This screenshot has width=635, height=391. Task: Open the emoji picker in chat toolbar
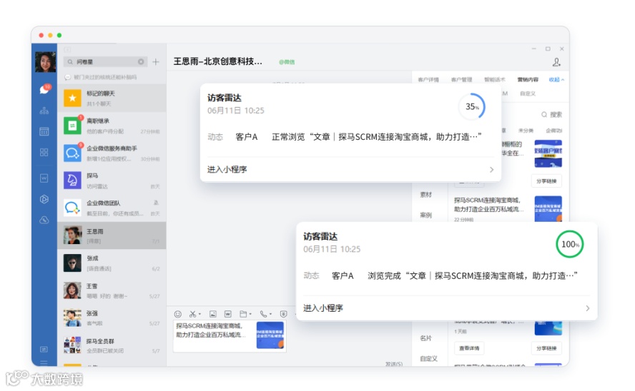(x=178, y=314)
